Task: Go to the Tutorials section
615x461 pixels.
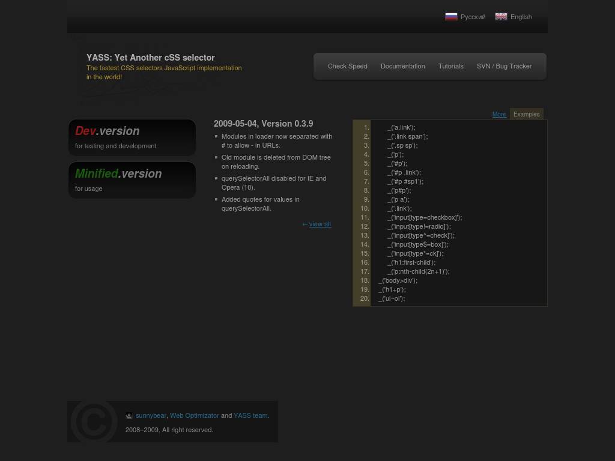Action: pos(450,66)
